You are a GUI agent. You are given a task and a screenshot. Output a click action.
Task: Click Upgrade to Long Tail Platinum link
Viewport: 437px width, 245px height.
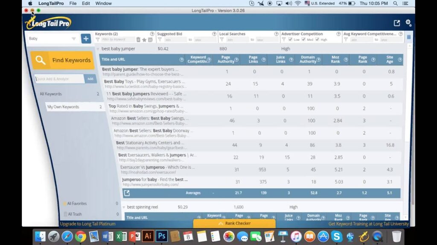tap(88, 224)
